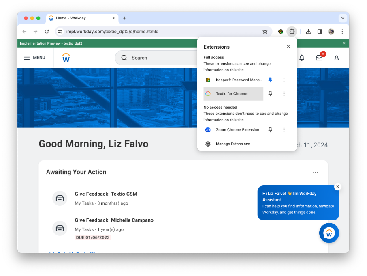Open Chrome downloads icon
Viewport: 367px width, 276px height.
309,32
